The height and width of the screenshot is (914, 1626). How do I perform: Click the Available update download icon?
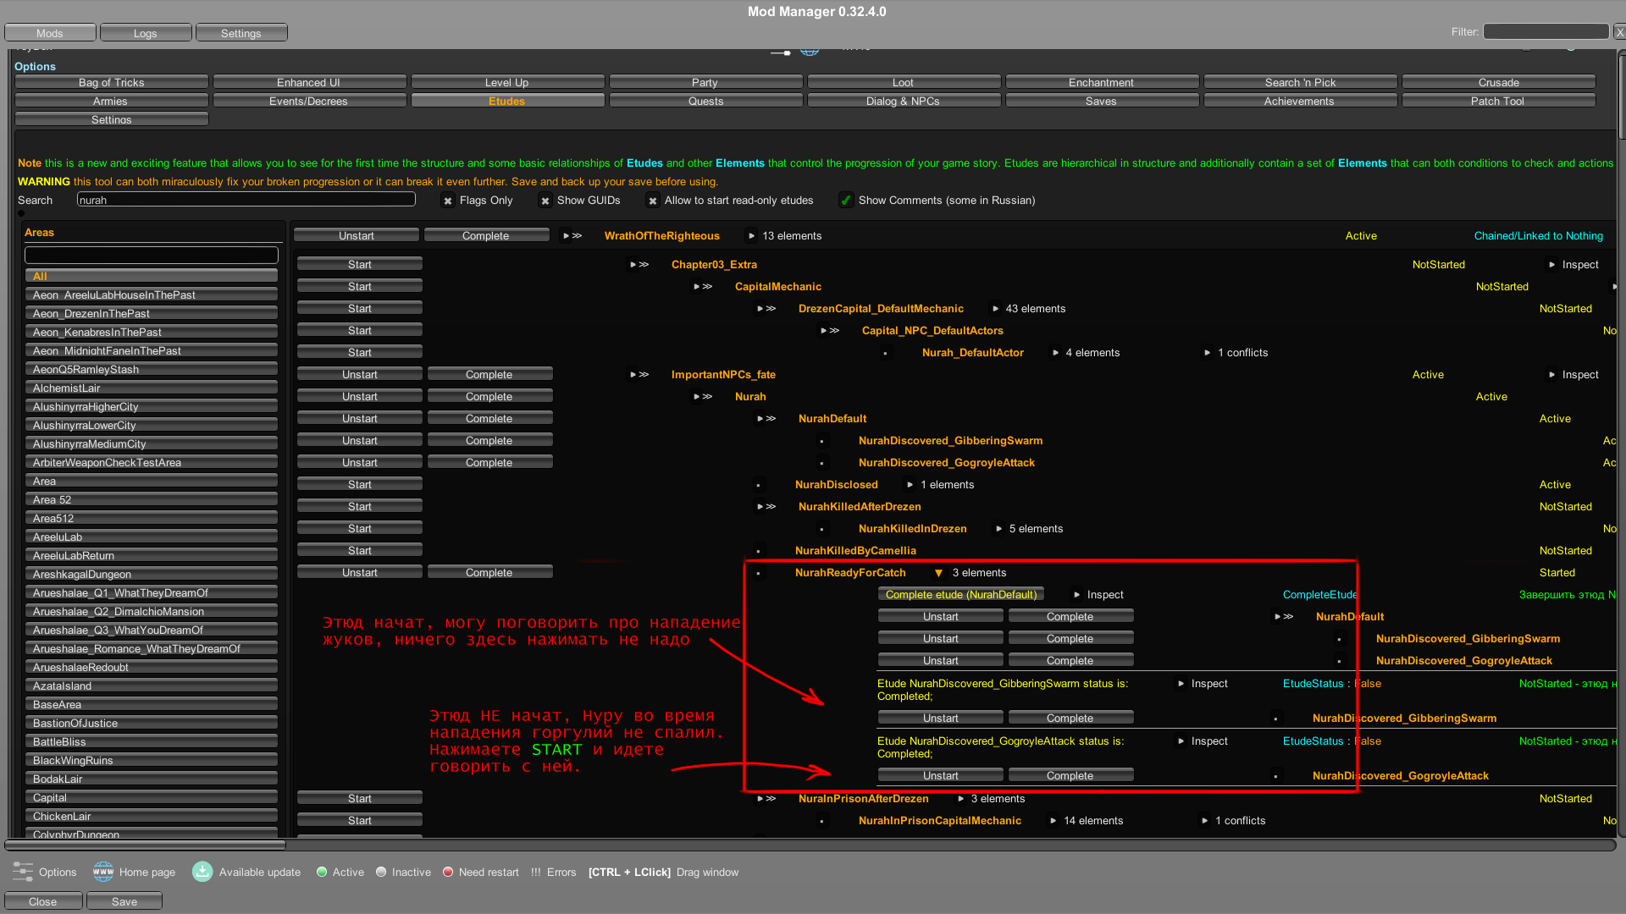(x=202, y=872)
